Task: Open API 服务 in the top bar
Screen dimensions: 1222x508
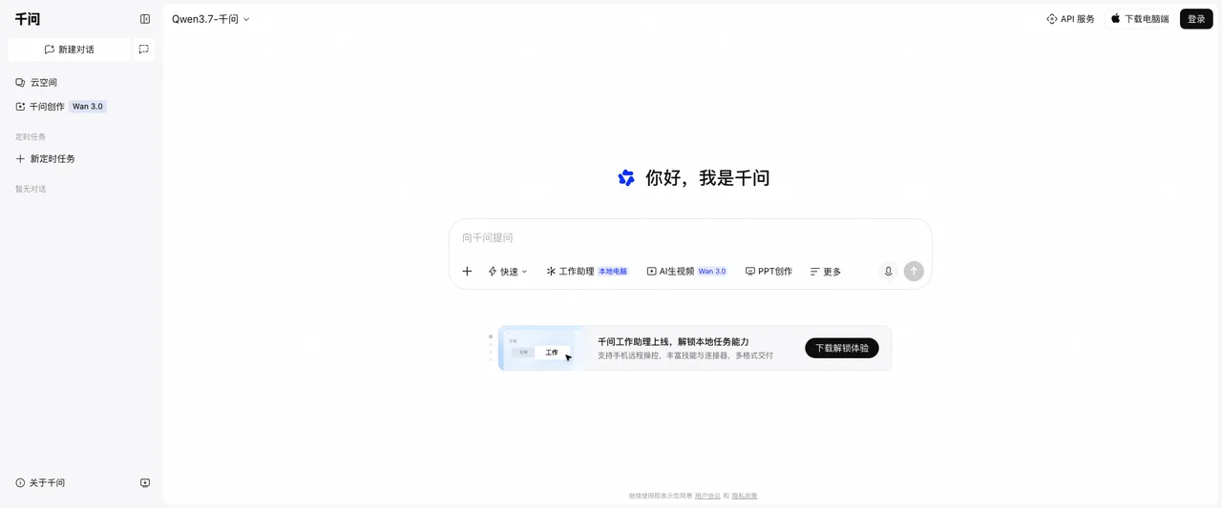Action: click(1071, 19)
